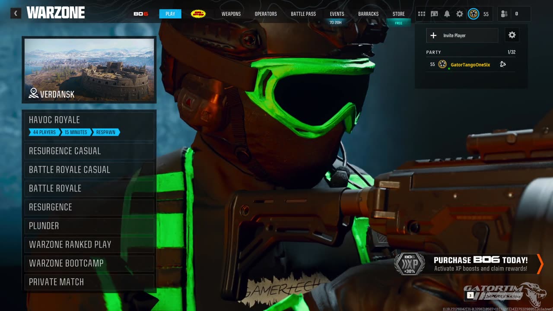Open the STORE tab

399,14
